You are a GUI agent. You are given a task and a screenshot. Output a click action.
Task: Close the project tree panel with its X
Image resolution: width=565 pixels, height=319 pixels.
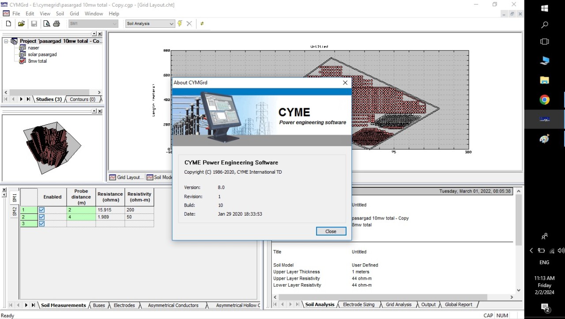(x=100, y=34)
